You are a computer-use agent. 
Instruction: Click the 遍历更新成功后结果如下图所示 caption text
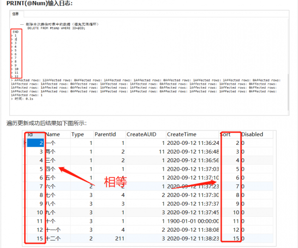[x=47, y=124]
